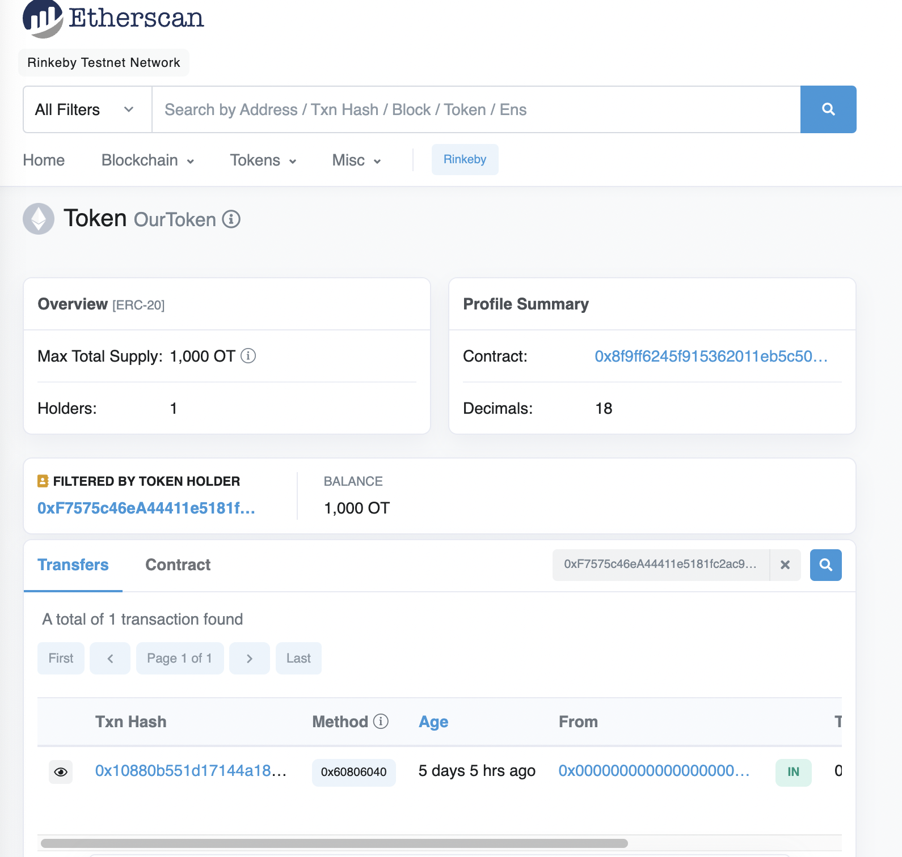Screen dimensions: 902x857
Task: Click the method tag 0x60806040
Action: pos(354,772)
